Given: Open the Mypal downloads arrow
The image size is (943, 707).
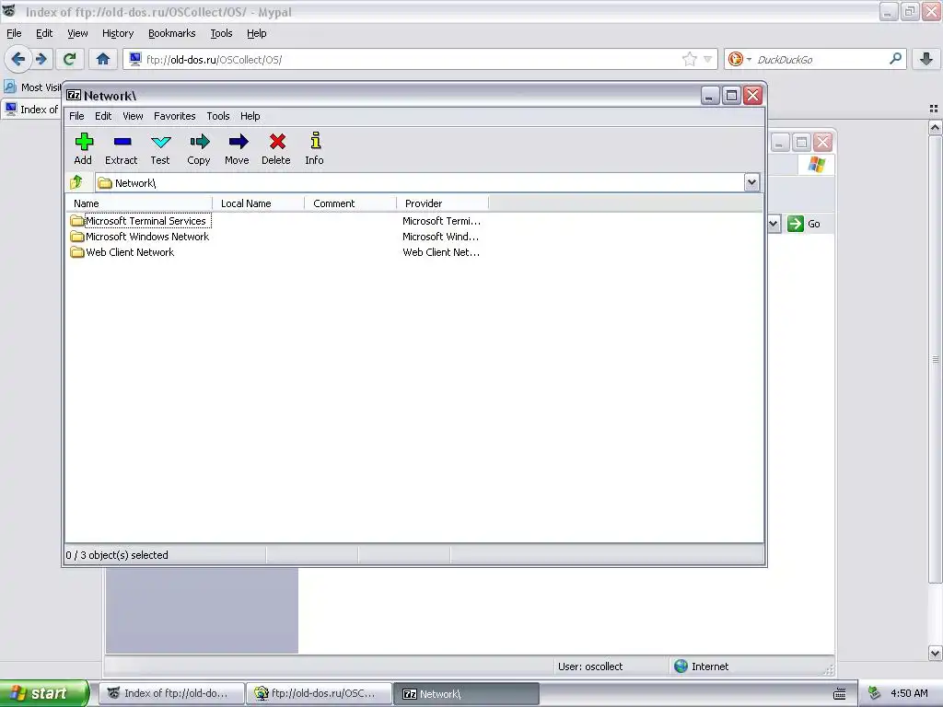Looking at the screenshot, I should click(926, 59).
